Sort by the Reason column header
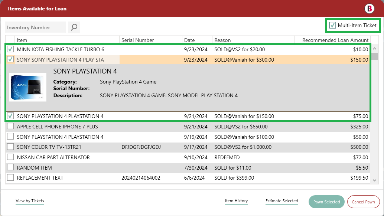Viewport: 384px width, 216px height. tap(254, 40)
